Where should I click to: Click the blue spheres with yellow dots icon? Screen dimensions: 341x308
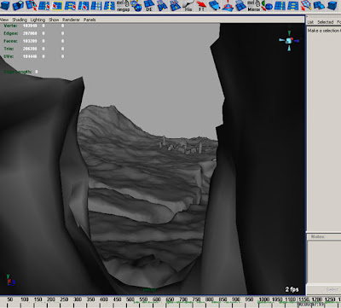pos(136,5)
